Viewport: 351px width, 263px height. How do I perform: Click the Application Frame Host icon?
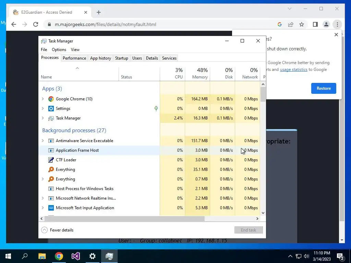pos(51,150)
